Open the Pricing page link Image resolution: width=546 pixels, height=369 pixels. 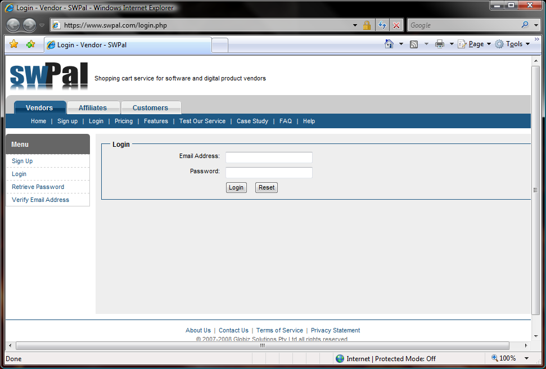point(124,121)
